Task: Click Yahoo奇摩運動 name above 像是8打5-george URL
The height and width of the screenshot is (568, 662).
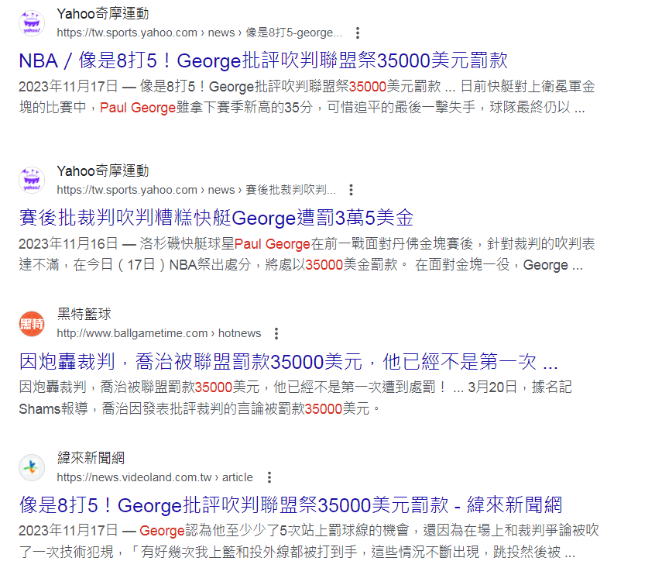Action: 102,14
